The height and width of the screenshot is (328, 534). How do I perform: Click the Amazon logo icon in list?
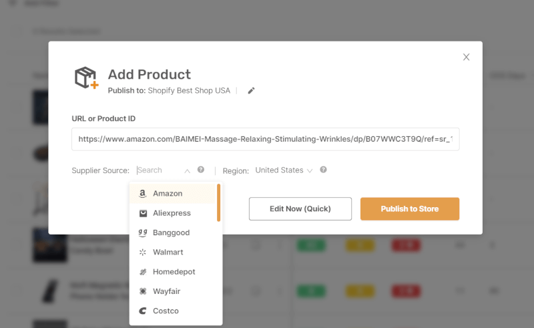coord(143,193)
